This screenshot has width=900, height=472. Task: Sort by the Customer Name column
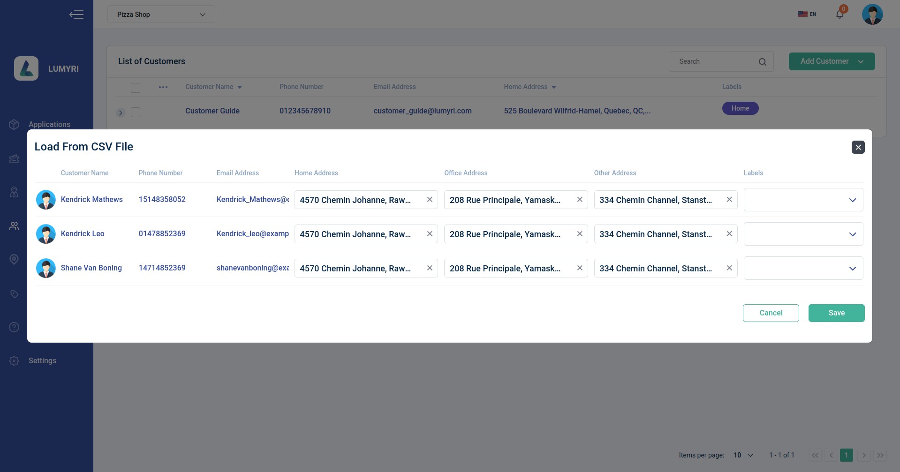(213, 87)
